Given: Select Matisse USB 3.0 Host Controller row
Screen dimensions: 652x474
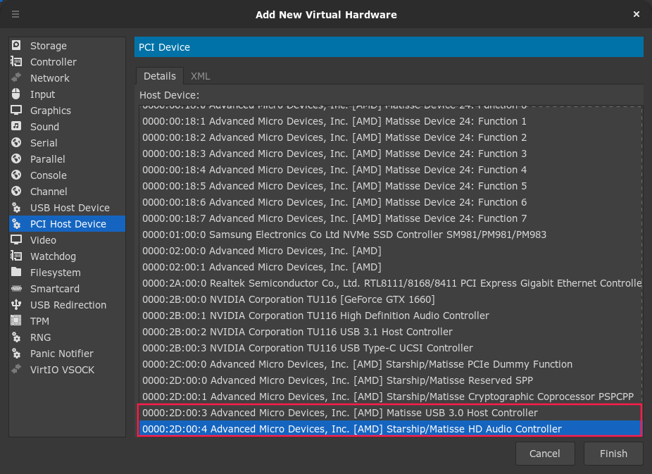Looking at the screenshot, I should 391,413.
